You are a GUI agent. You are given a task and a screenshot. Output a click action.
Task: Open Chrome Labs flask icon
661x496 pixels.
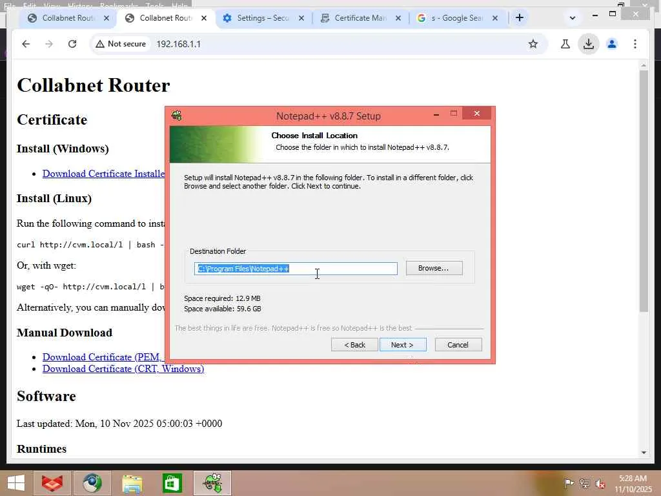[565, 44]
